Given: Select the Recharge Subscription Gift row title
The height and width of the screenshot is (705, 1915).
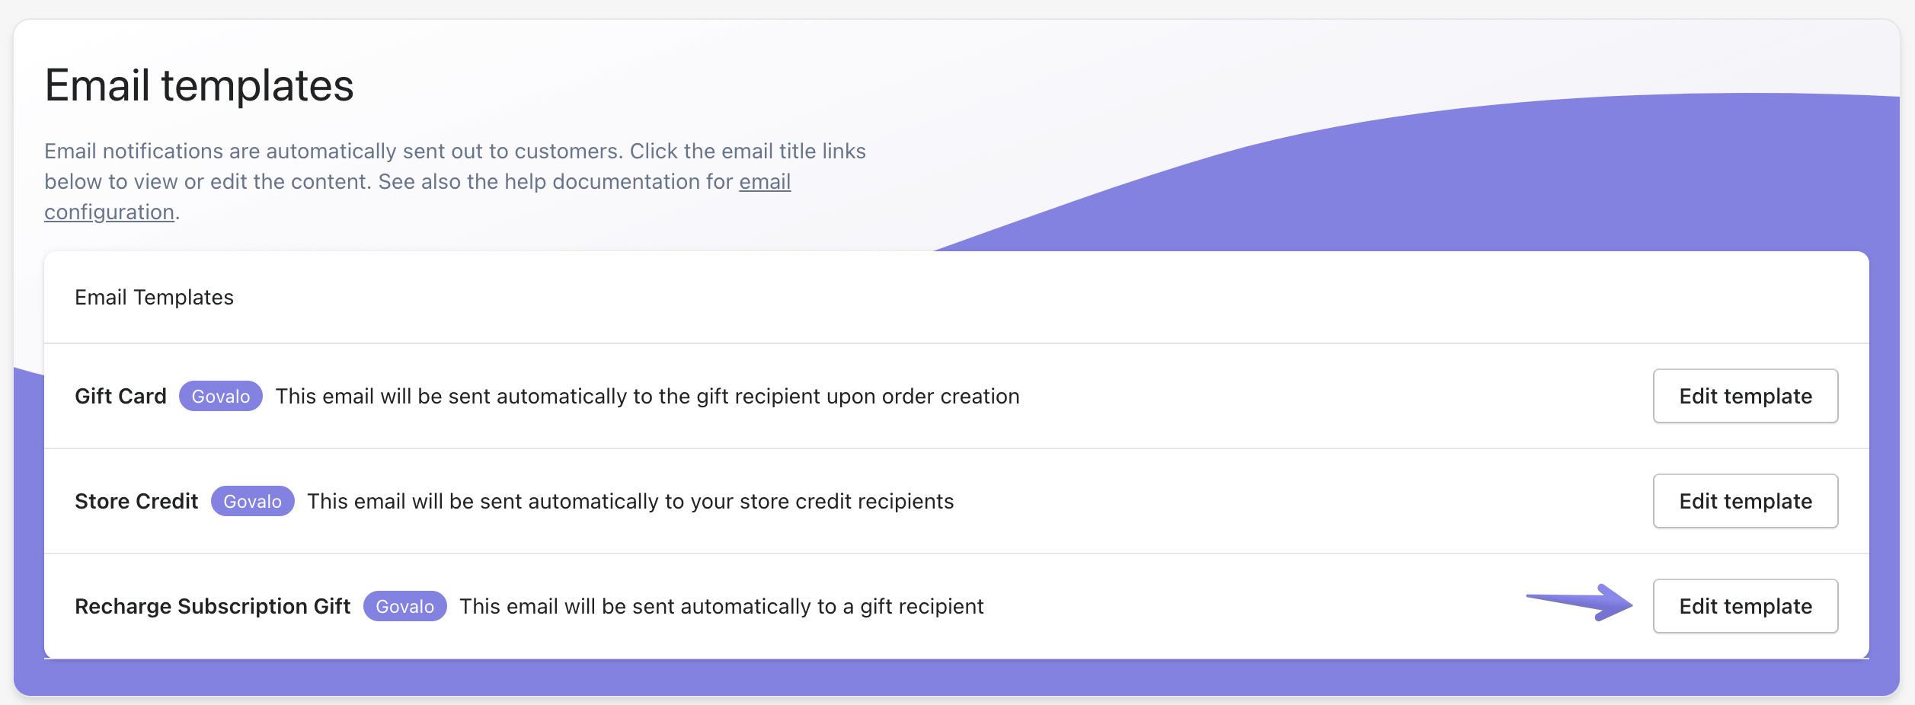Looking at the screenshot, I should (213, 606).
